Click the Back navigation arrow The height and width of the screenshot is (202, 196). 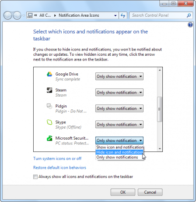click(7, 15)
